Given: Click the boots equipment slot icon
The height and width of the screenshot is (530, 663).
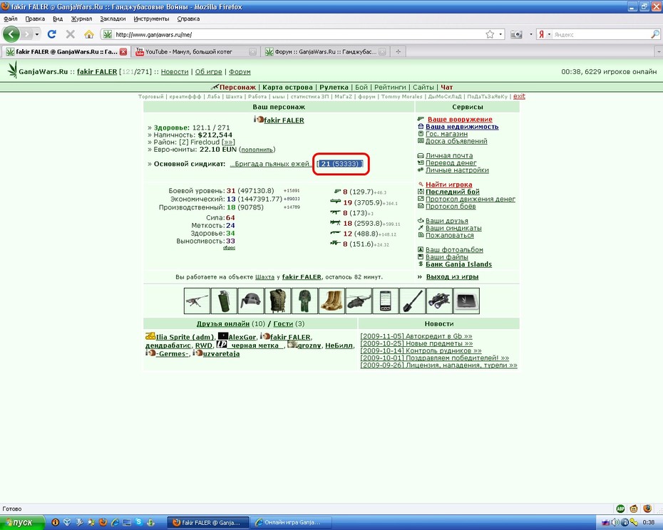Looking at the screenshot, I should (x=332, y=301).
